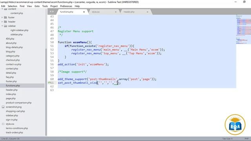Click the 'Register Menu support' comment text

[76, 31]
